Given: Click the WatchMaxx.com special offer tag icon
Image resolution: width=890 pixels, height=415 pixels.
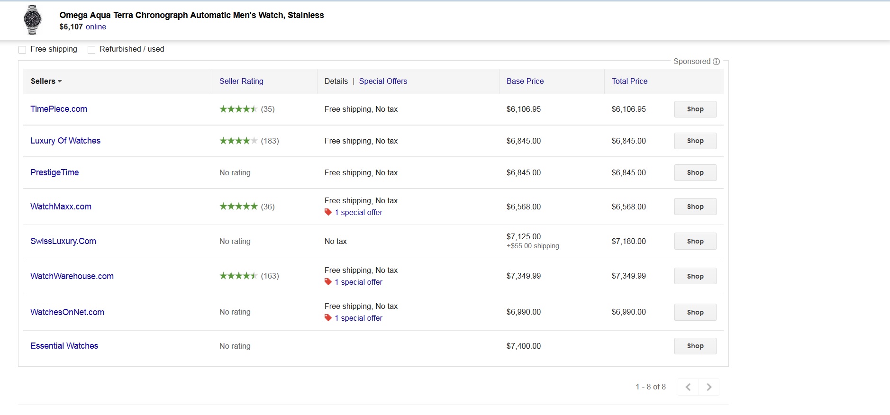Looking at the screenshot, I should point(328,212).
